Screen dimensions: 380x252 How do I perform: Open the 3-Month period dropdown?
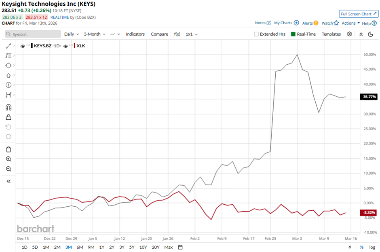pyautogui.click(x=95, y=34)
